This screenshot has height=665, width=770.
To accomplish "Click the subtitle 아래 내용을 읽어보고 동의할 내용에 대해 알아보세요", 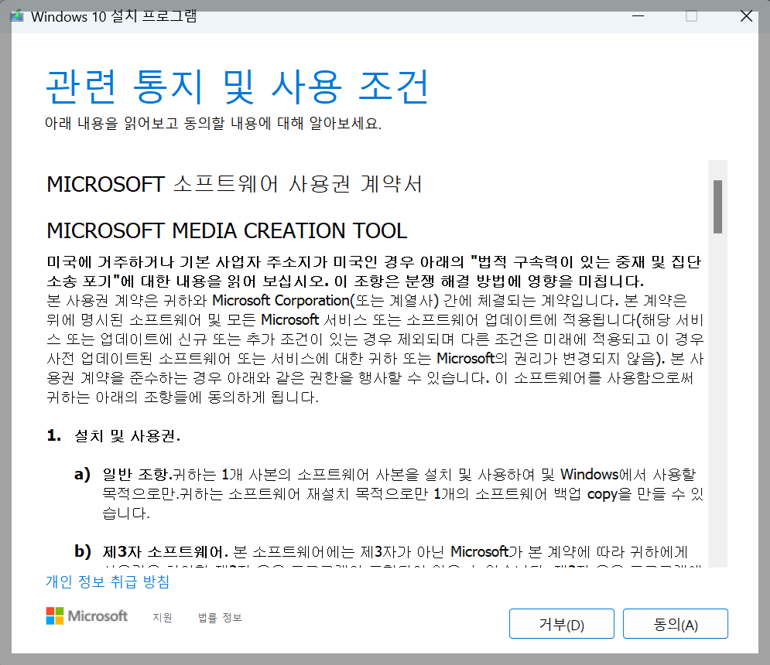I will [213, 123].
